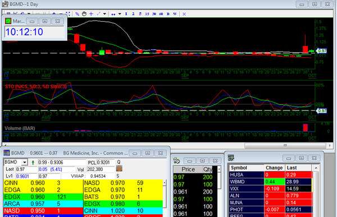Screen dimensions: 337x217
Task: Click the Volume (BAR) indicator label
Action: point(20,128)
